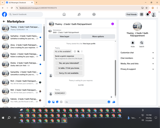Choose a sticker from the composer
Screen dimensions: 160x128
(x=57, y=102)
